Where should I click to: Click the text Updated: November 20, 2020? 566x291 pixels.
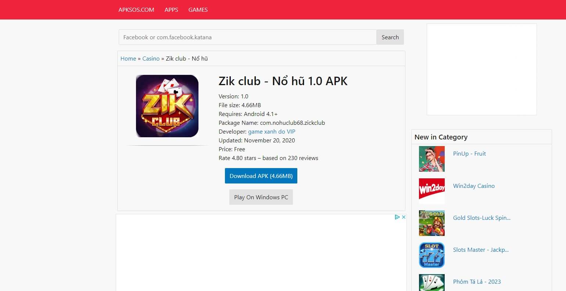257,141
